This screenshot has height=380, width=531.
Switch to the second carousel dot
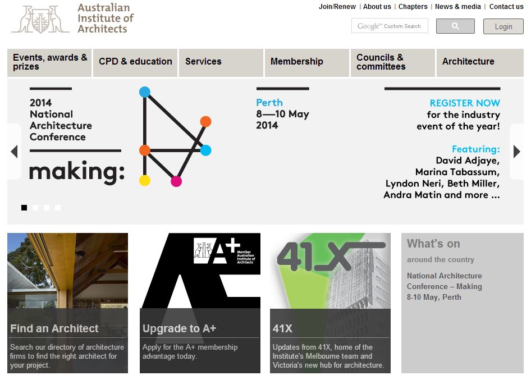(x=35, y=208)
